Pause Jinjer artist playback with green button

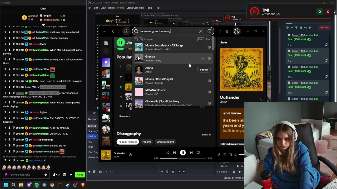pyautogui.click(x=121, y=42)
